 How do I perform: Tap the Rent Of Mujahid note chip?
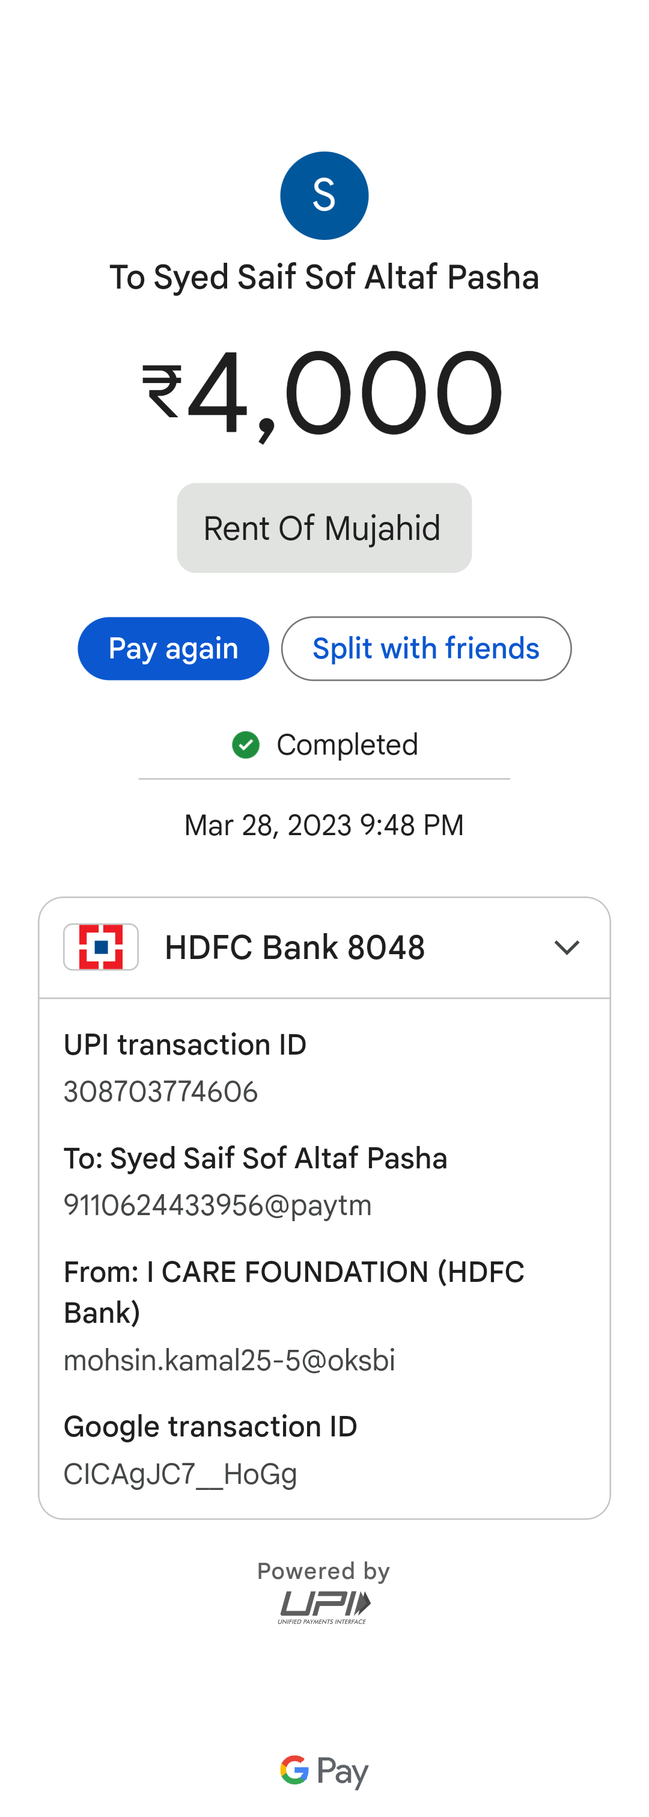(x=324, y=528)
